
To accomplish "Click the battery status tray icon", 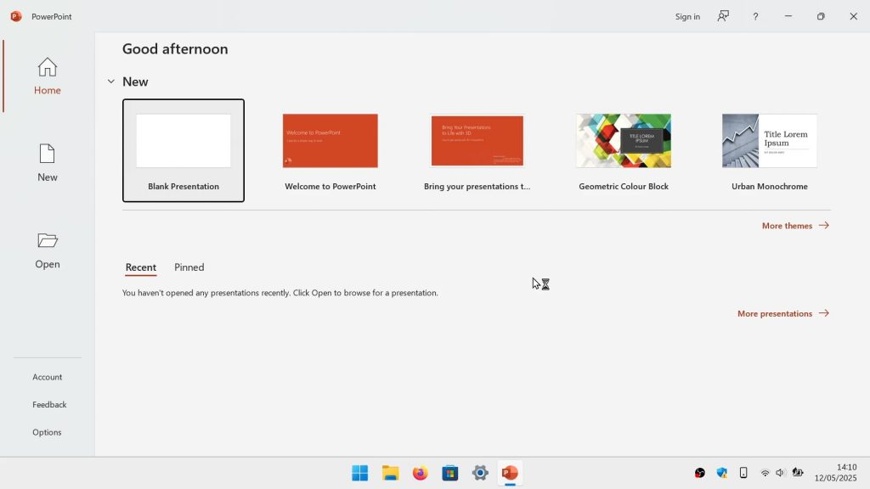I will [x=798, y=473].
